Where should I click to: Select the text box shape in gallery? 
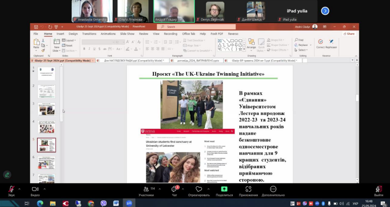220,41
